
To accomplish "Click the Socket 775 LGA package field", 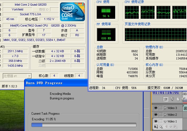I will click(x=31, y=14).
